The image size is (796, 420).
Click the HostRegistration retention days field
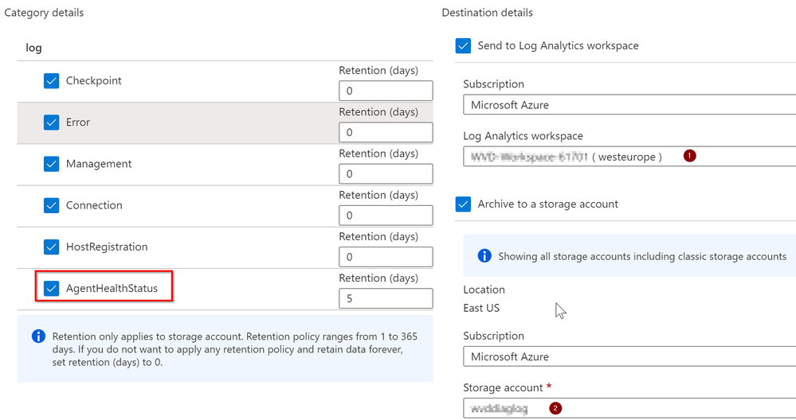click(386, 256)
